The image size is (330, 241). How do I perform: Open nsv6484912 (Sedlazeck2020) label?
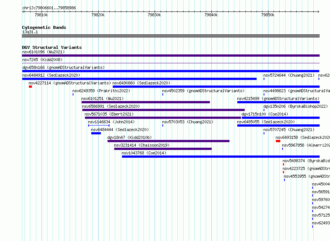51,75
